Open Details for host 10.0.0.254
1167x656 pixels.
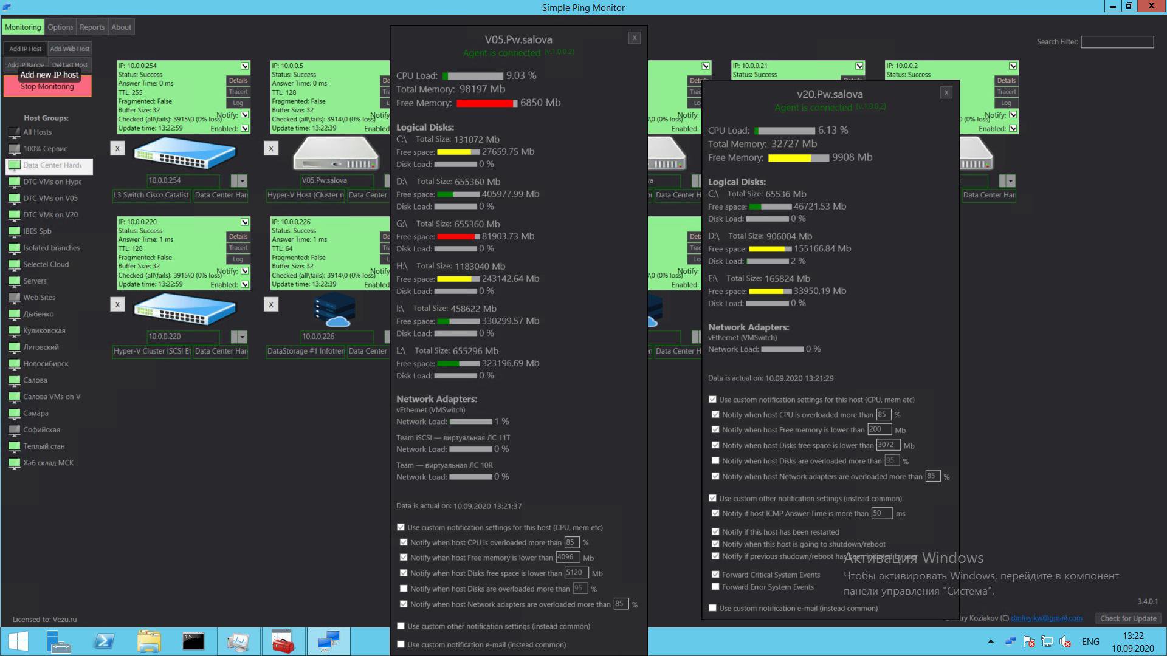pos(238,80)
